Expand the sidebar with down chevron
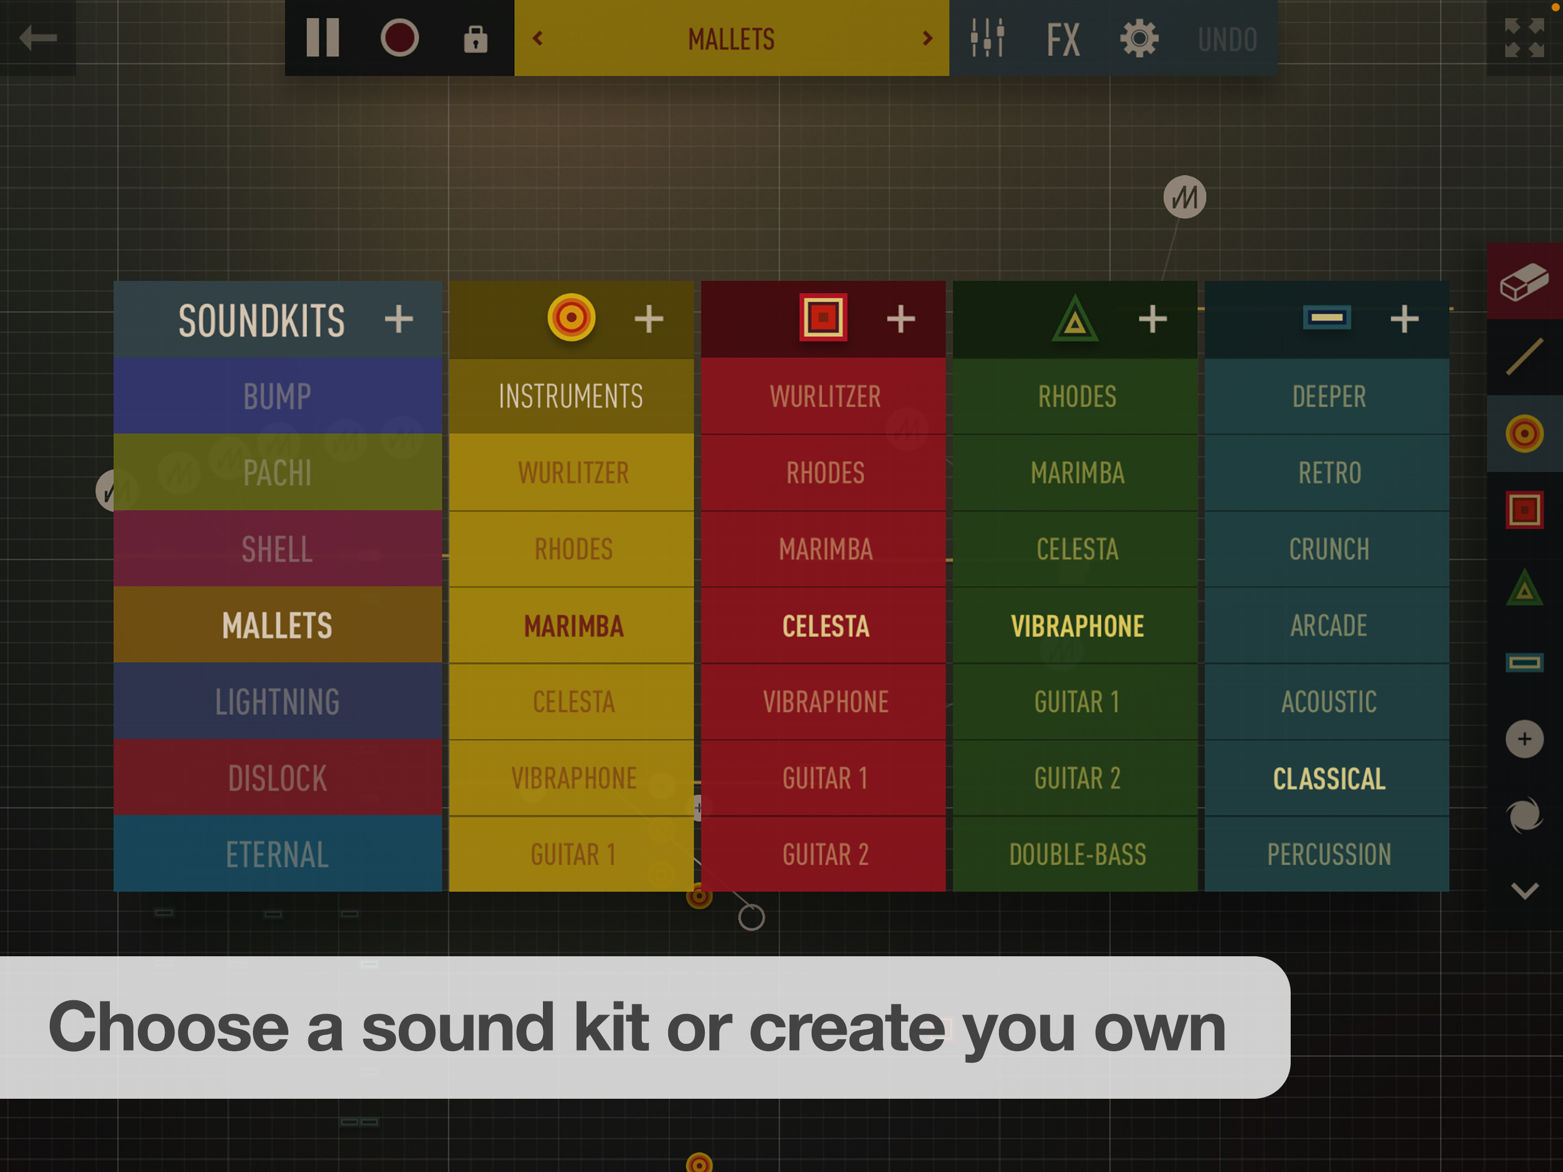Screen dimensions: 1563x1172 click(x=1524, y=890)
